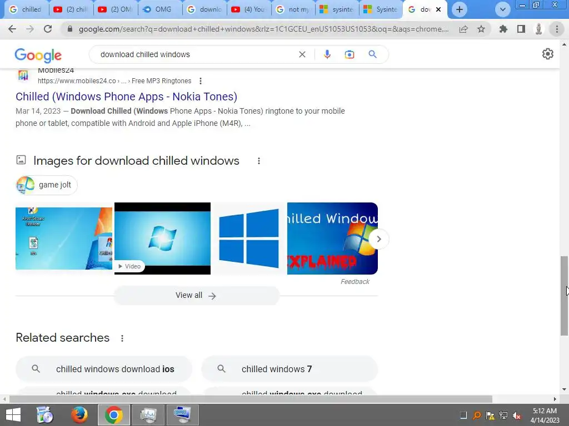Screen dimensions: 569x426
Task: Submit search with magnifier icon
Action: [372, 54]
